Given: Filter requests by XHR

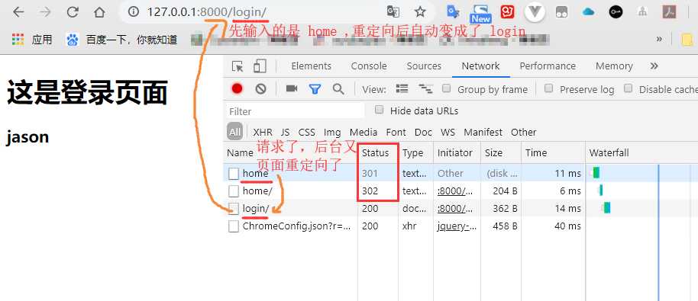Looking at the screenshot, I should pyautogui.click(x=263, y=133).
